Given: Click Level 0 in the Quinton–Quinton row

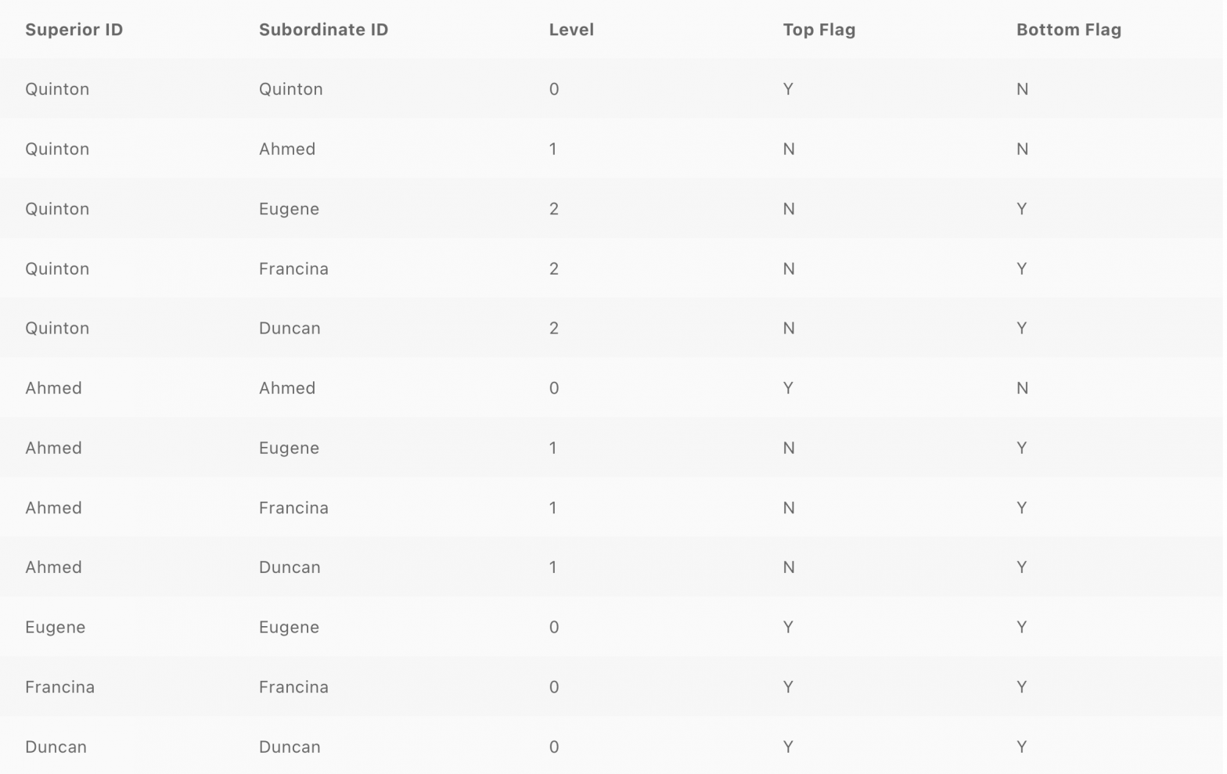Looking at the screenshot, I should pos(554,89).
